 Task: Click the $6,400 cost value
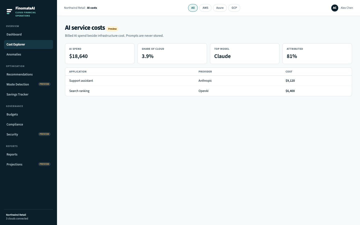click(290, 91)
